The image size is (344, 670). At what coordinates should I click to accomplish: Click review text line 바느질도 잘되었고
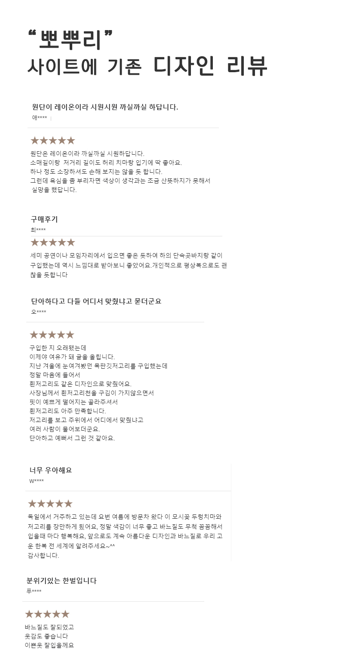pyautogui.click(x=49, y=627)
